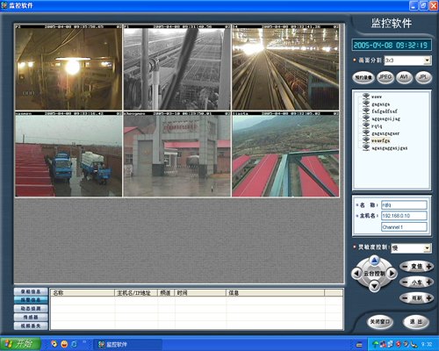Click the name column header in table
Viewport: 439px width, 351px height.
(x=83, y=293)
